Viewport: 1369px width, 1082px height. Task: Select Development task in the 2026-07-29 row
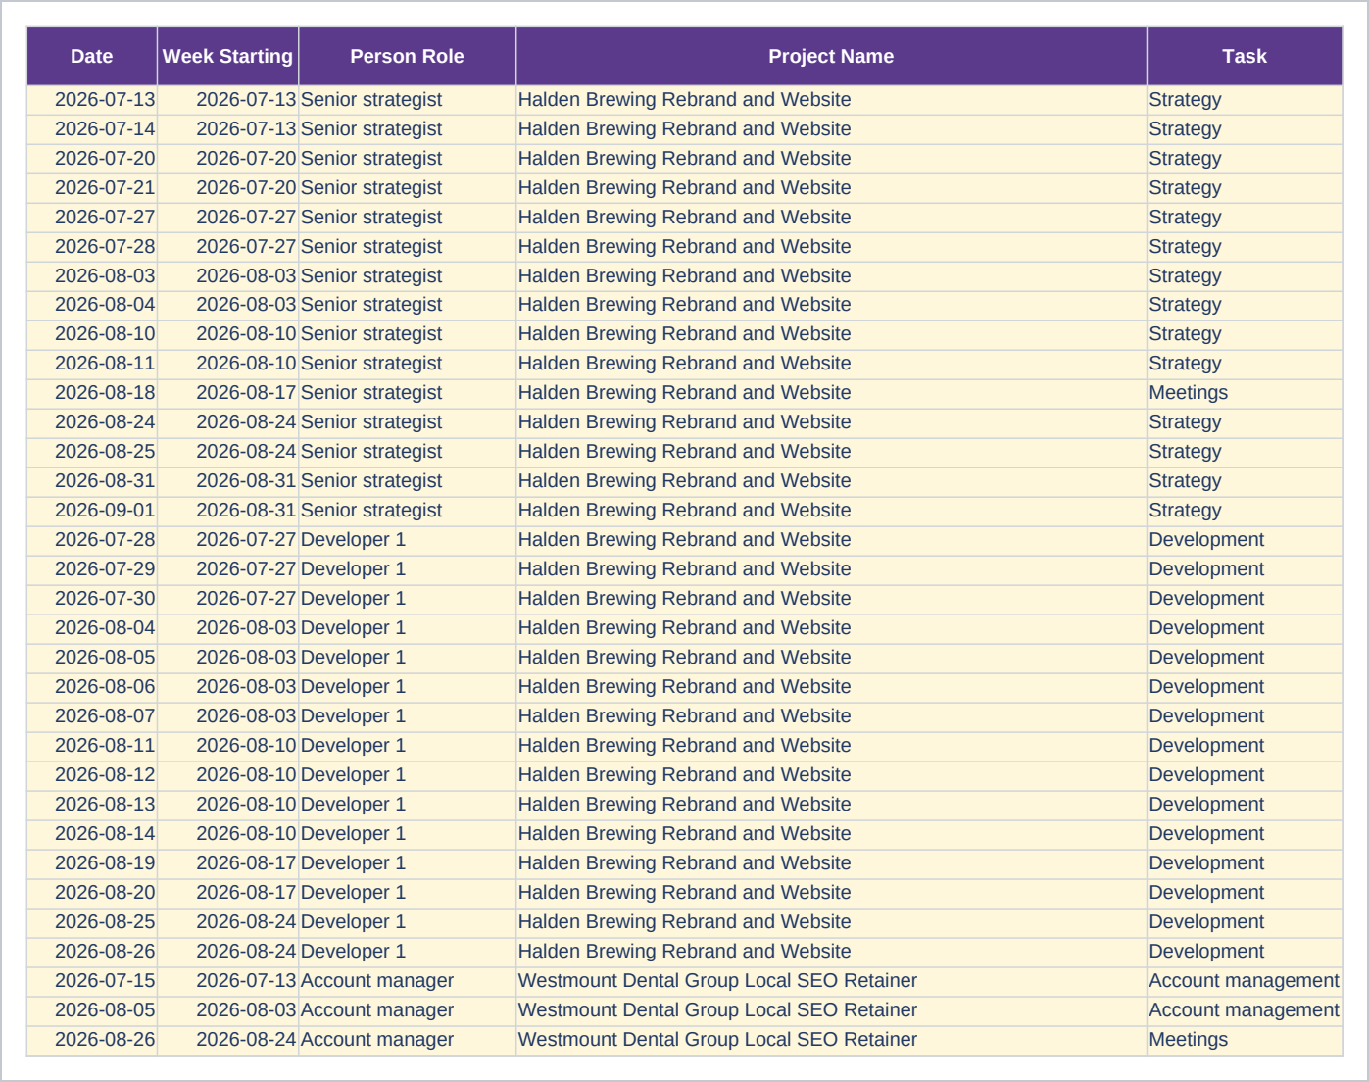1245,569
